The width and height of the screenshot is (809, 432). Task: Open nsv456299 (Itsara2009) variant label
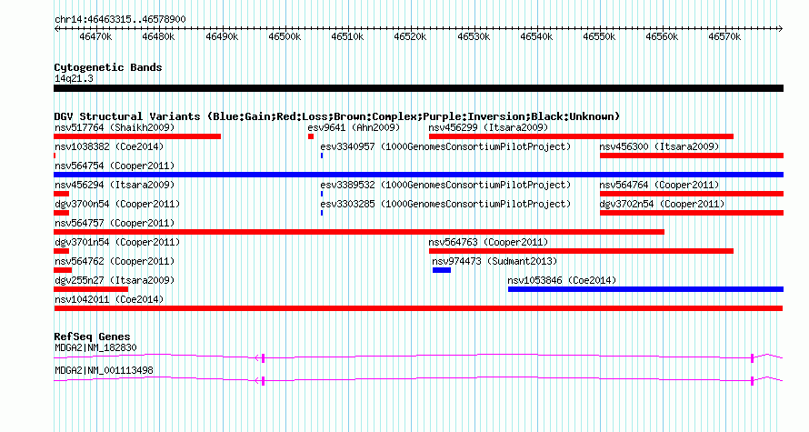pos(488,127)
